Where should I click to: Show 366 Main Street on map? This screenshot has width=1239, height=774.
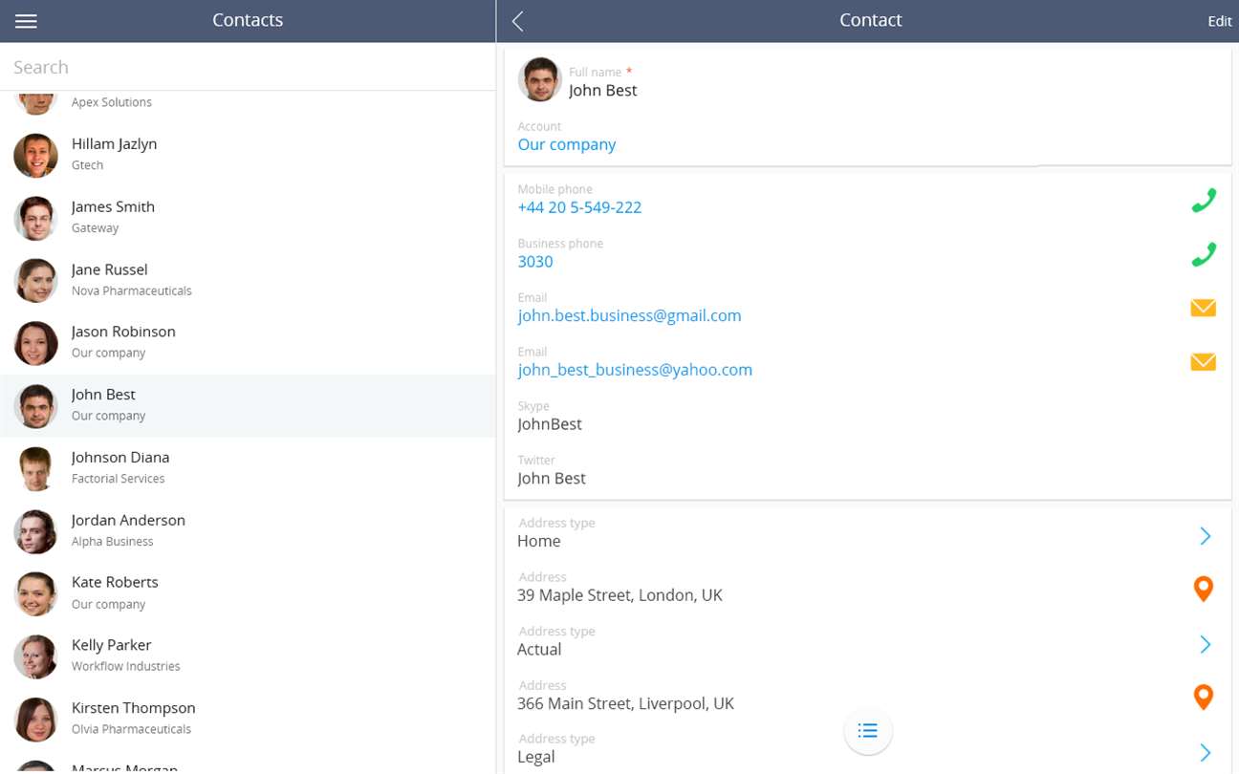click(1204, 697)
